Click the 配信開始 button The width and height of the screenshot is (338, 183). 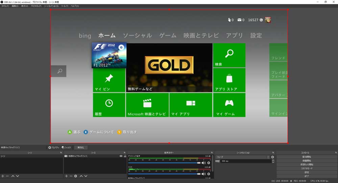[307, 157]
